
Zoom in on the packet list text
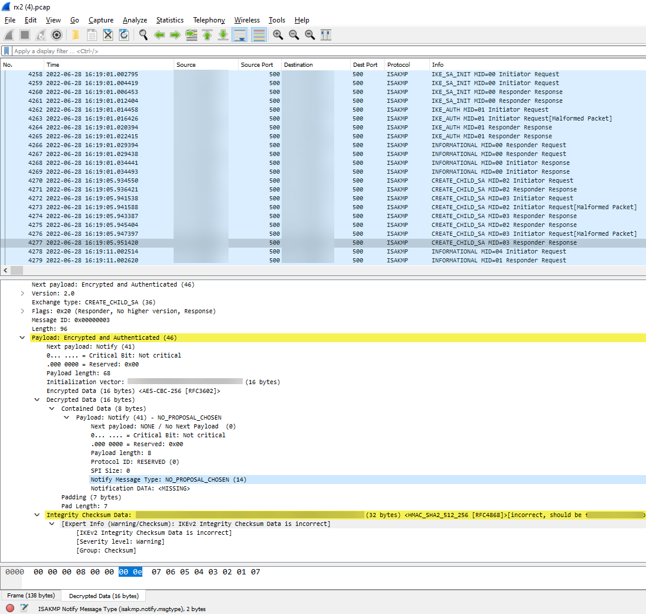pyautogui.click(x=278, y=35)
